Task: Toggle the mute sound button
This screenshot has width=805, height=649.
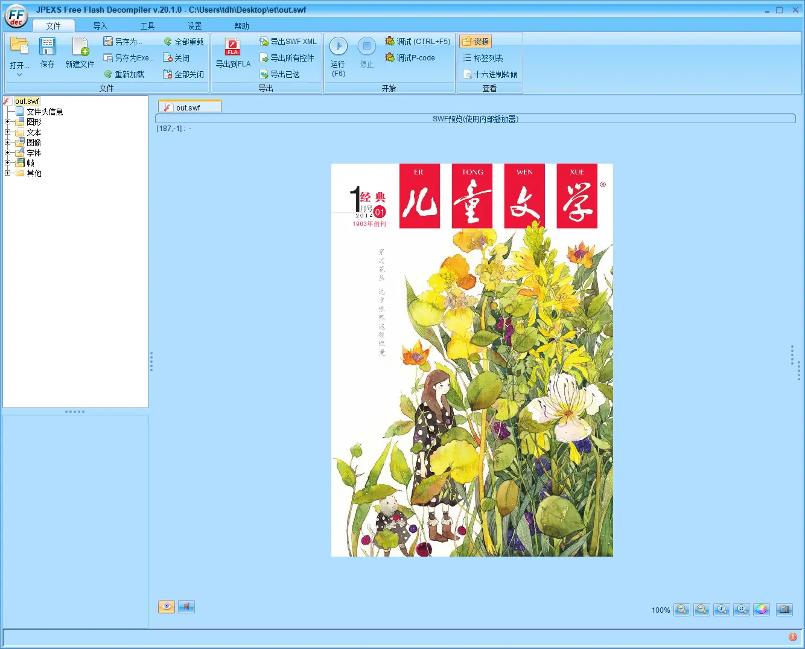Action: click(x=186, y=607)
